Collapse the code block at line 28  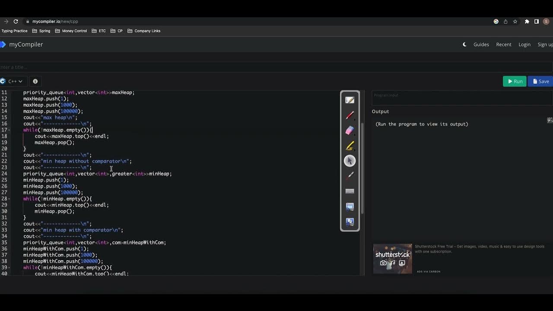tap(9, 199)
